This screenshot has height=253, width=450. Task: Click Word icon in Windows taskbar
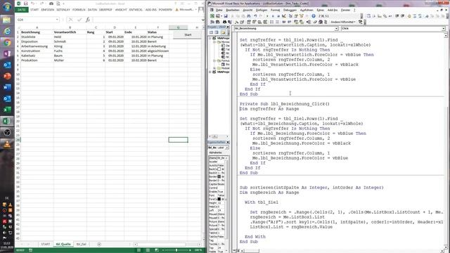(x=7, y=87)
